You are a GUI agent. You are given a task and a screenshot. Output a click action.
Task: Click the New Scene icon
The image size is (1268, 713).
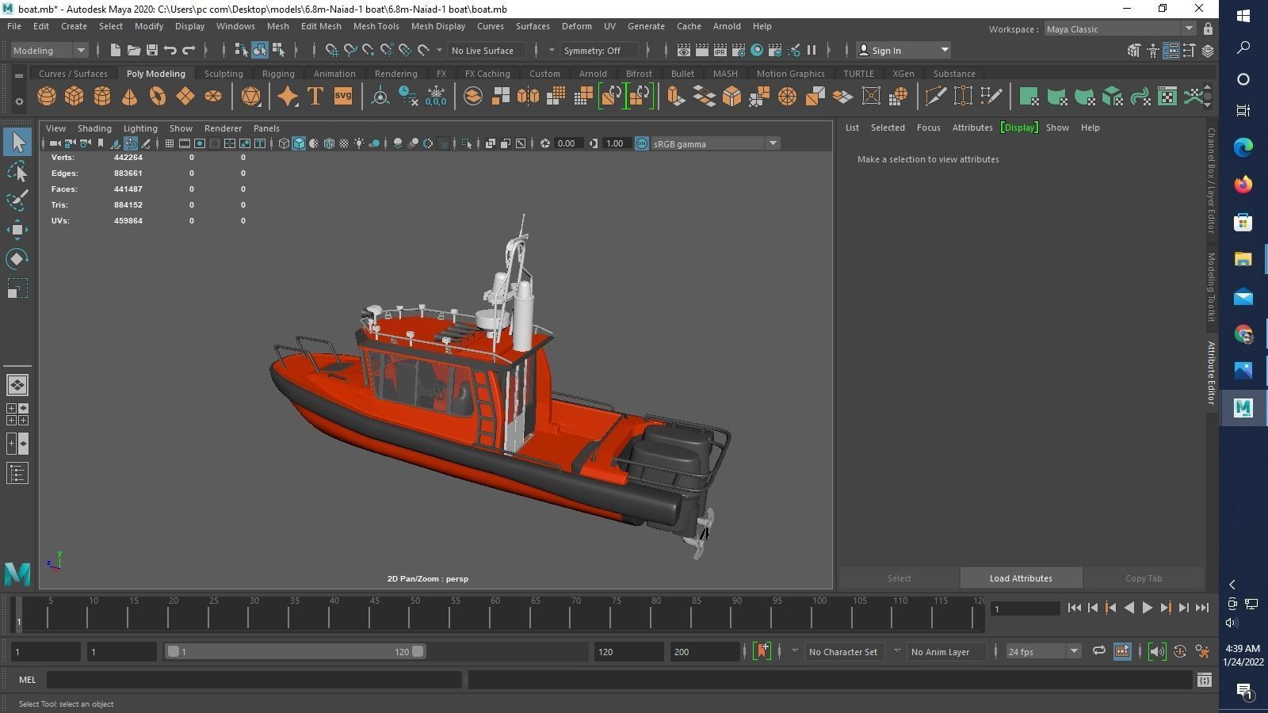116,50
